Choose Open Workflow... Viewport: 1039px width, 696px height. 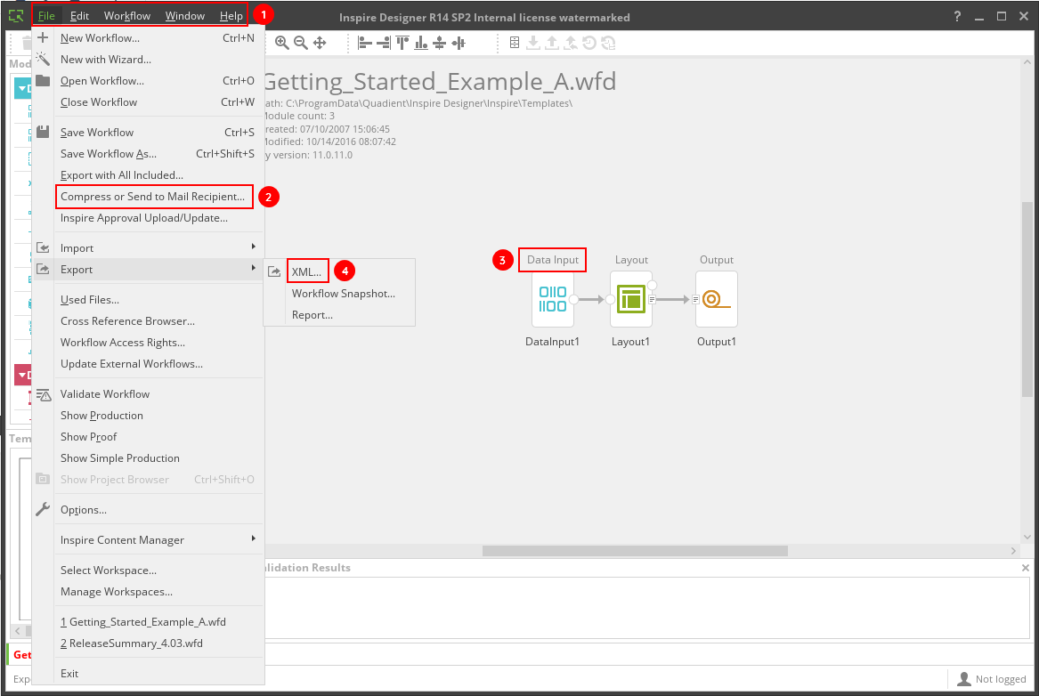pyautogui.click(x=149, y=81)
